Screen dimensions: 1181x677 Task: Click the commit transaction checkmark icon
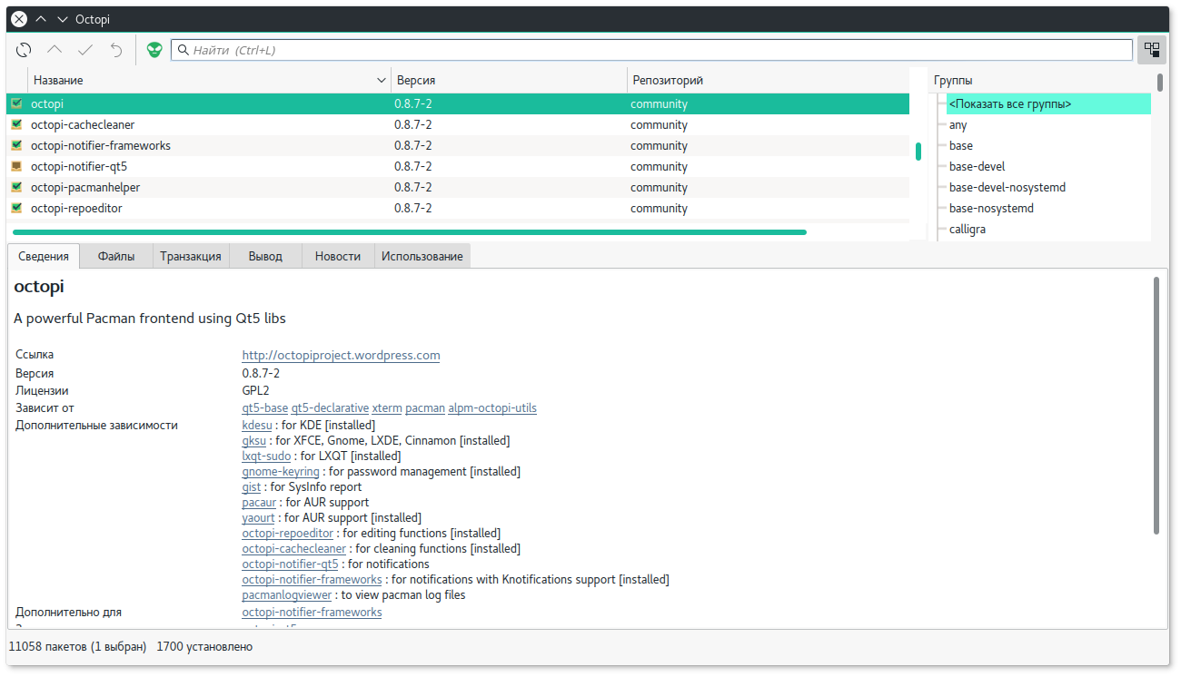[x=85, y=50]
